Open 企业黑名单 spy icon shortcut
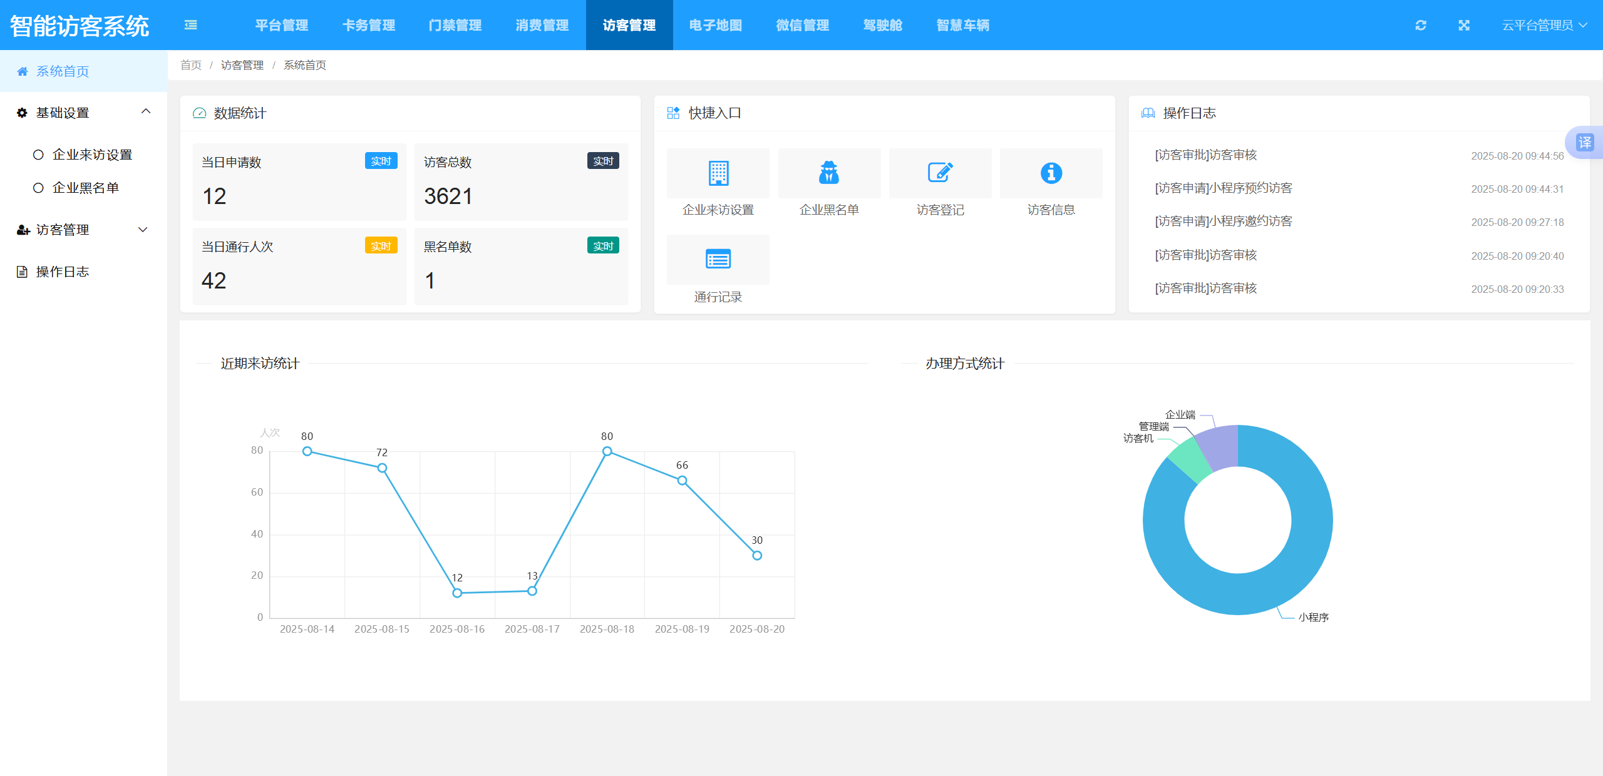1603x776 pixels. point(829,173)
